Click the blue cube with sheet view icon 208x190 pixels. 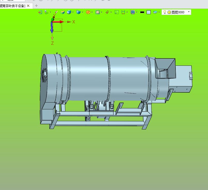pos(78,12)
